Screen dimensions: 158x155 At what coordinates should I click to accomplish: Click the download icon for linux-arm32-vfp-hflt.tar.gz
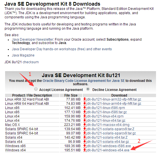(x=85, y=99)
